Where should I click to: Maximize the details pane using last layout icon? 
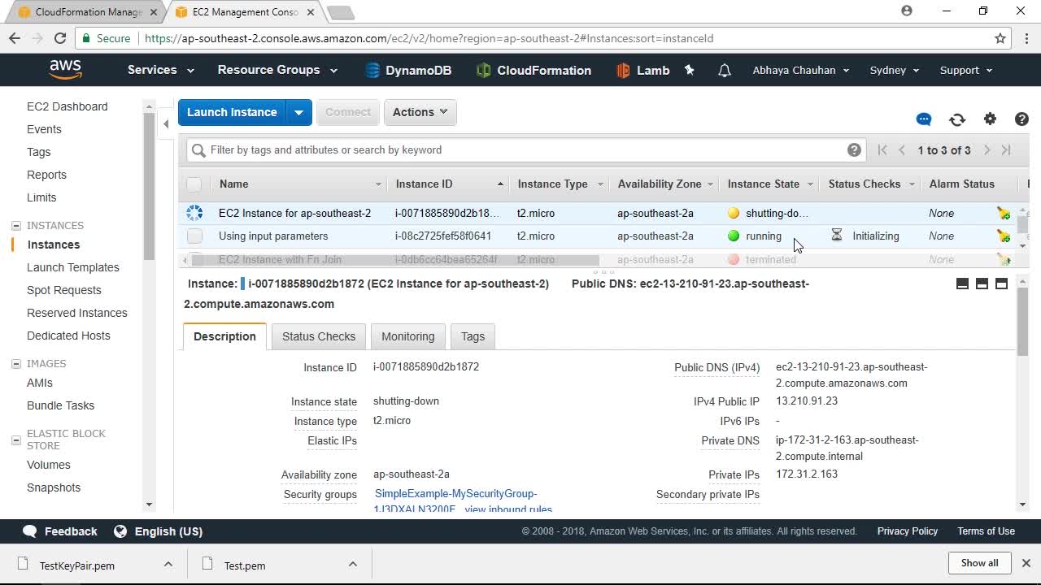[x=1001, y=284]
